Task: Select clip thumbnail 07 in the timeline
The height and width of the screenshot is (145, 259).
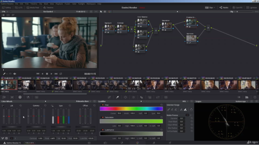Action: [x=26, y=85]
